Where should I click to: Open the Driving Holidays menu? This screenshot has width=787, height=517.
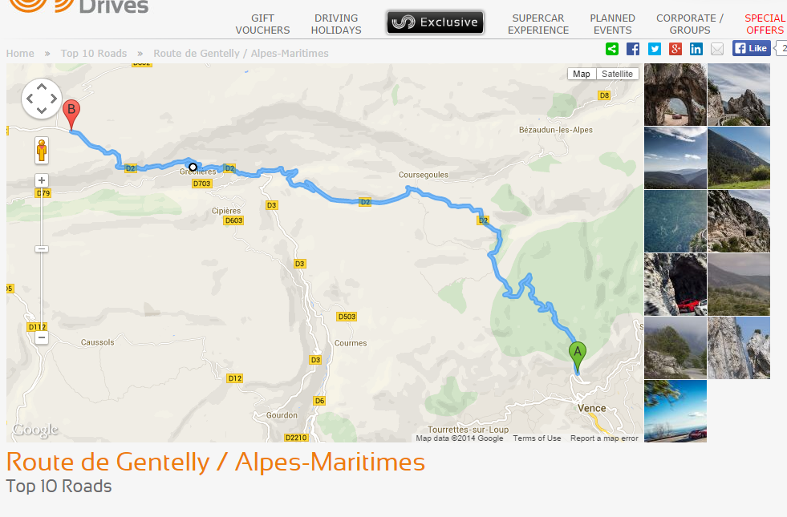click(336, 24)
